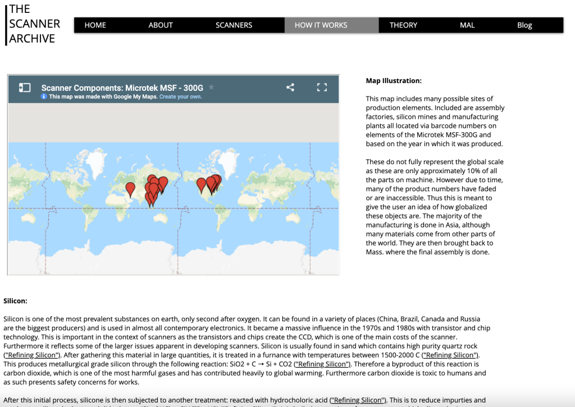
Task: Select the HOW IT WORKS tab
Action: pos(321,25)
